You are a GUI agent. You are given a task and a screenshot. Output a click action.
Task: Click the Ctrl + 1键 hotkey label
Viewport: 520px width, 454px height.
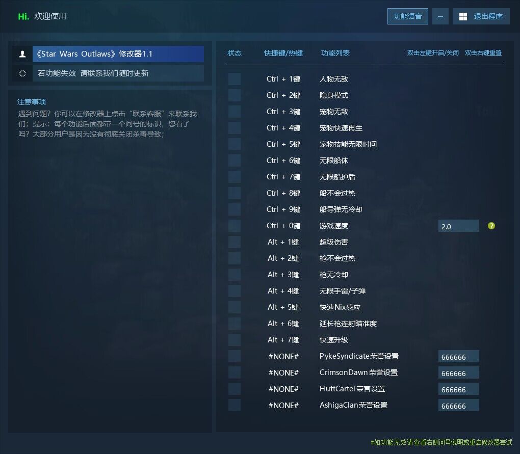pyautogui.click(x=283, y=79)
